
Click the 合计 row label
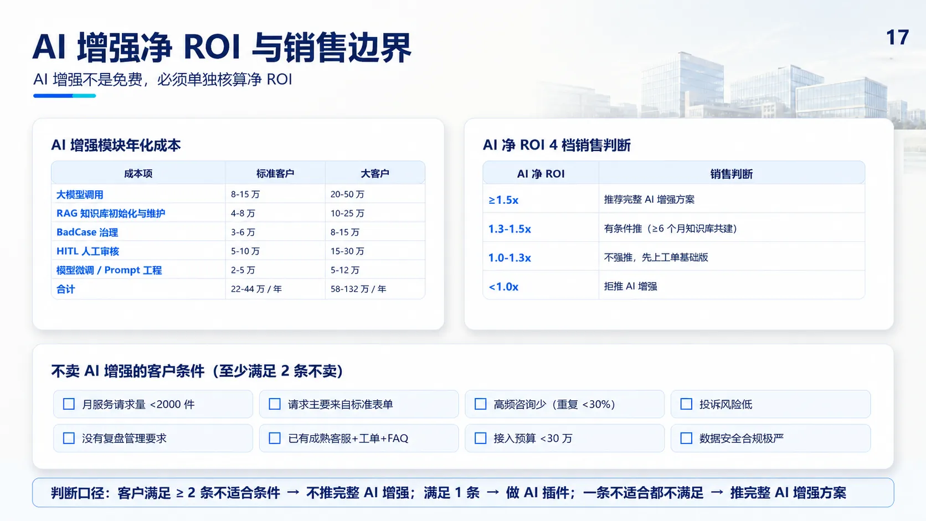coord(65,289)
